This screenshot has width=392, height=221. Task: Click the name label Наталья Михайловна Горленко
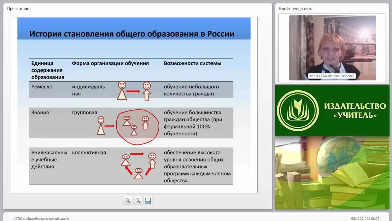click(331, 76)
